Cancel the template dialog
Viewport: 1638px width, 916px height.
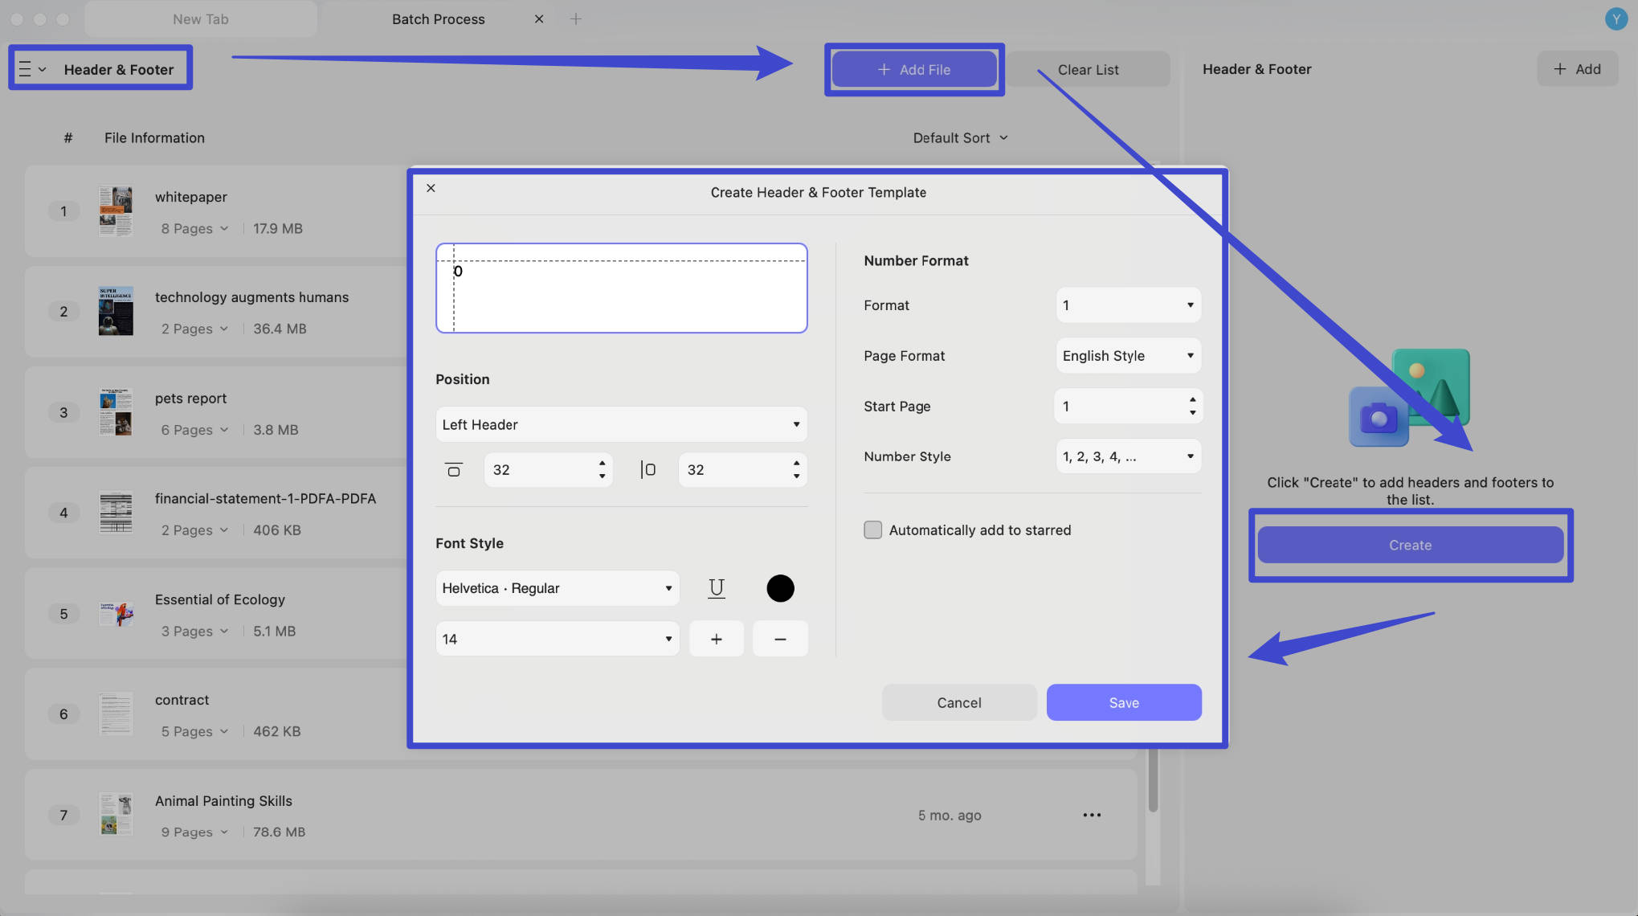[958, 702]
